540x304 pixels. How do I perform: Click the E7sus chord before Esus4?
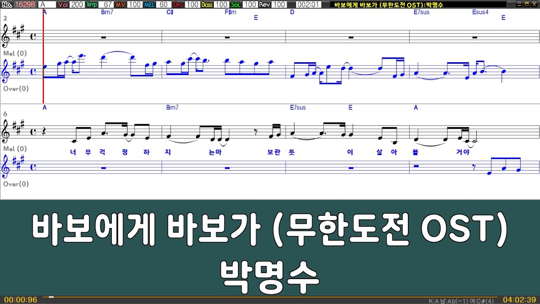point(421,12)
